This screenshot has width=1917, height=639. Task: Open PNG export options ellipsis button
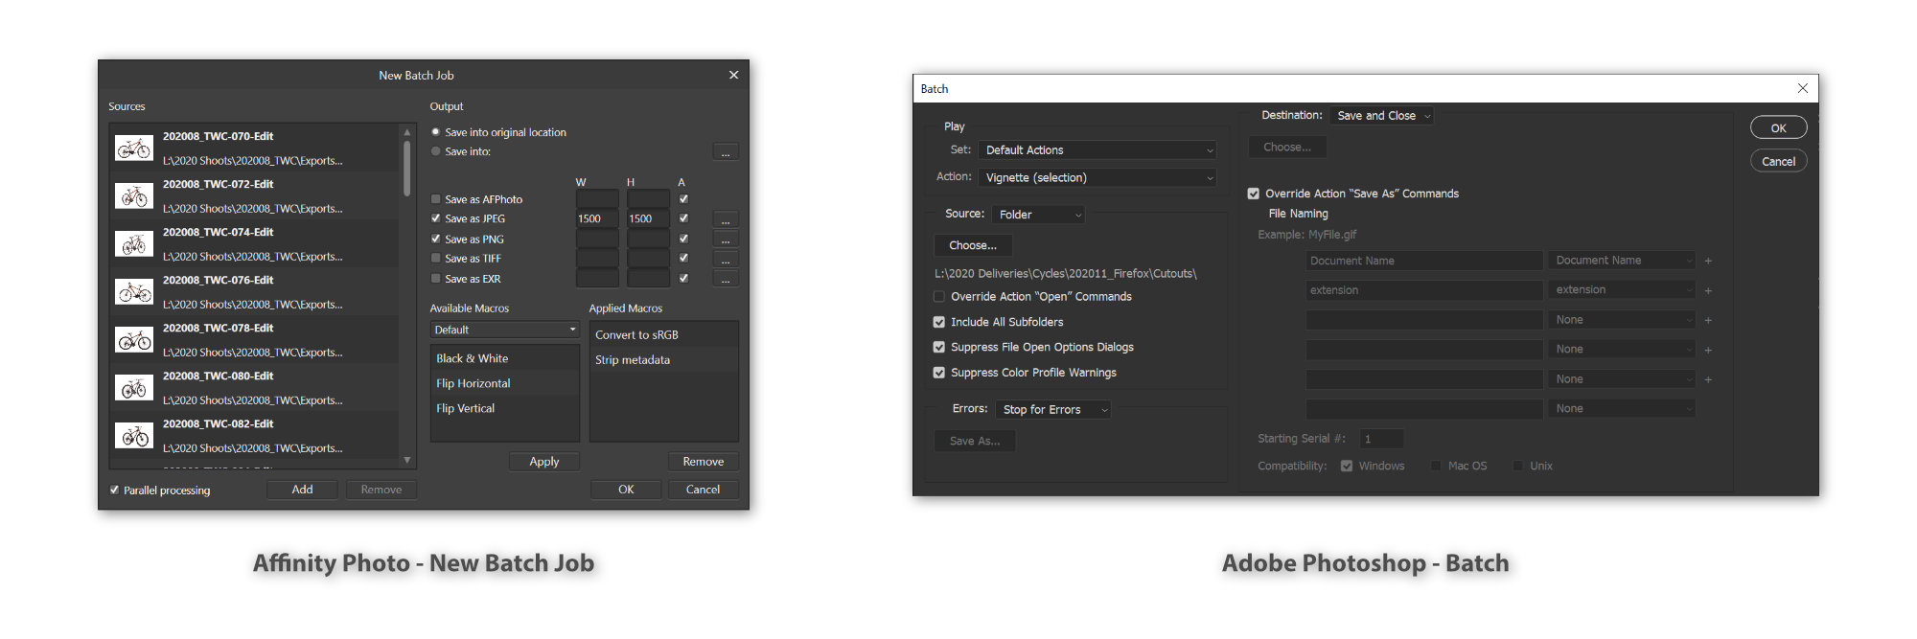point(726,240)
